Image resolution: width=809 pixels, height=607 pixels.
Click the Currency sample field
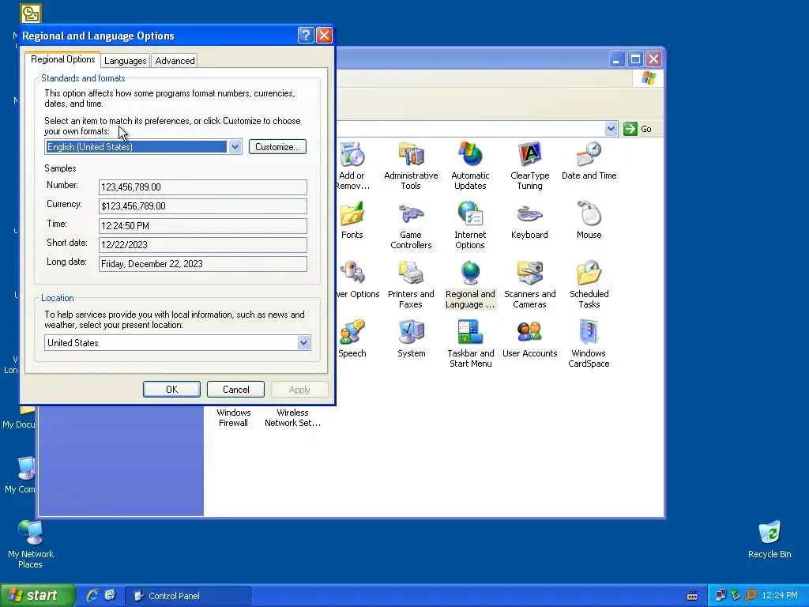pyautogui.click(x=203, y=206)
